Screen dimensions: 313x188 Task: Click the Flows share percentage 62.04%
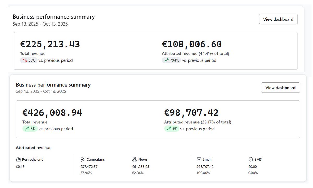(138, 173)
